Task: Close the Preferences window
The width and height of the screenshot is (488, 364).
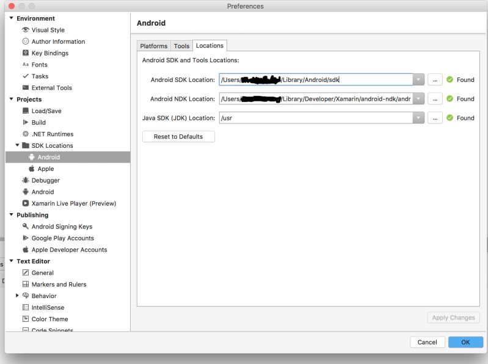Action: (12, 6)
